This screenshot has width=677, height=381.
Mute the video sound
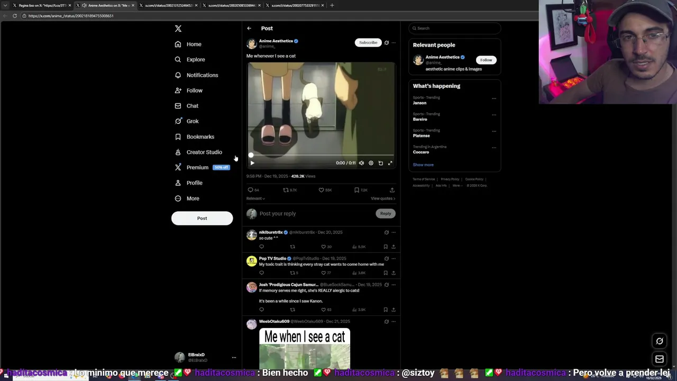[x=361, y=163]
